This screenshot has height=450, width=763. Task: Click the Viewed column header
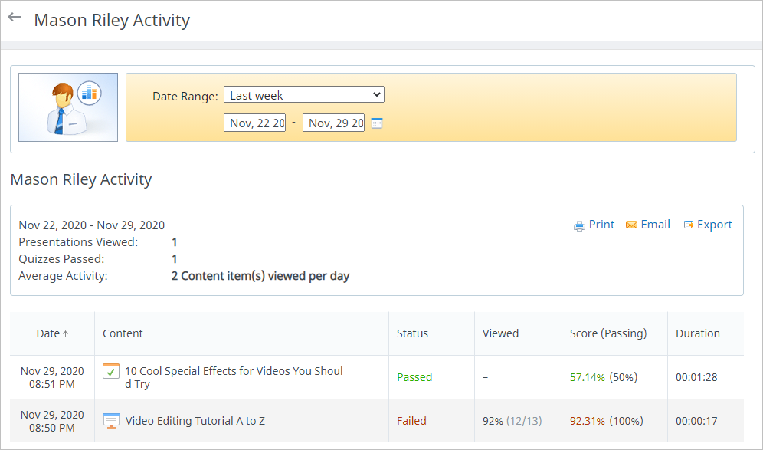point(500,333)
